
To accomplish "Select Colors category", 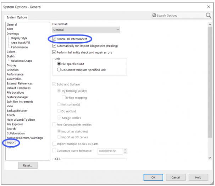I will click(11, 52).
